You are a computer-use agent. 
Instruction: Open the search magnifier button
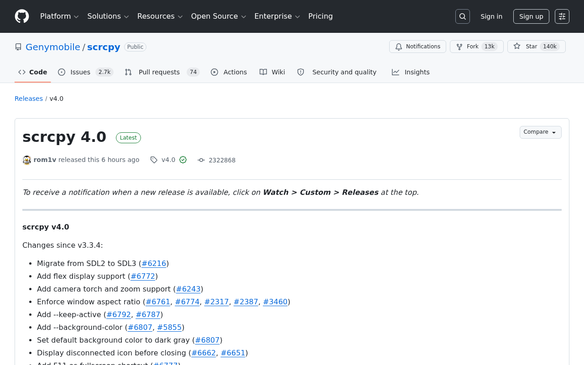463,16
